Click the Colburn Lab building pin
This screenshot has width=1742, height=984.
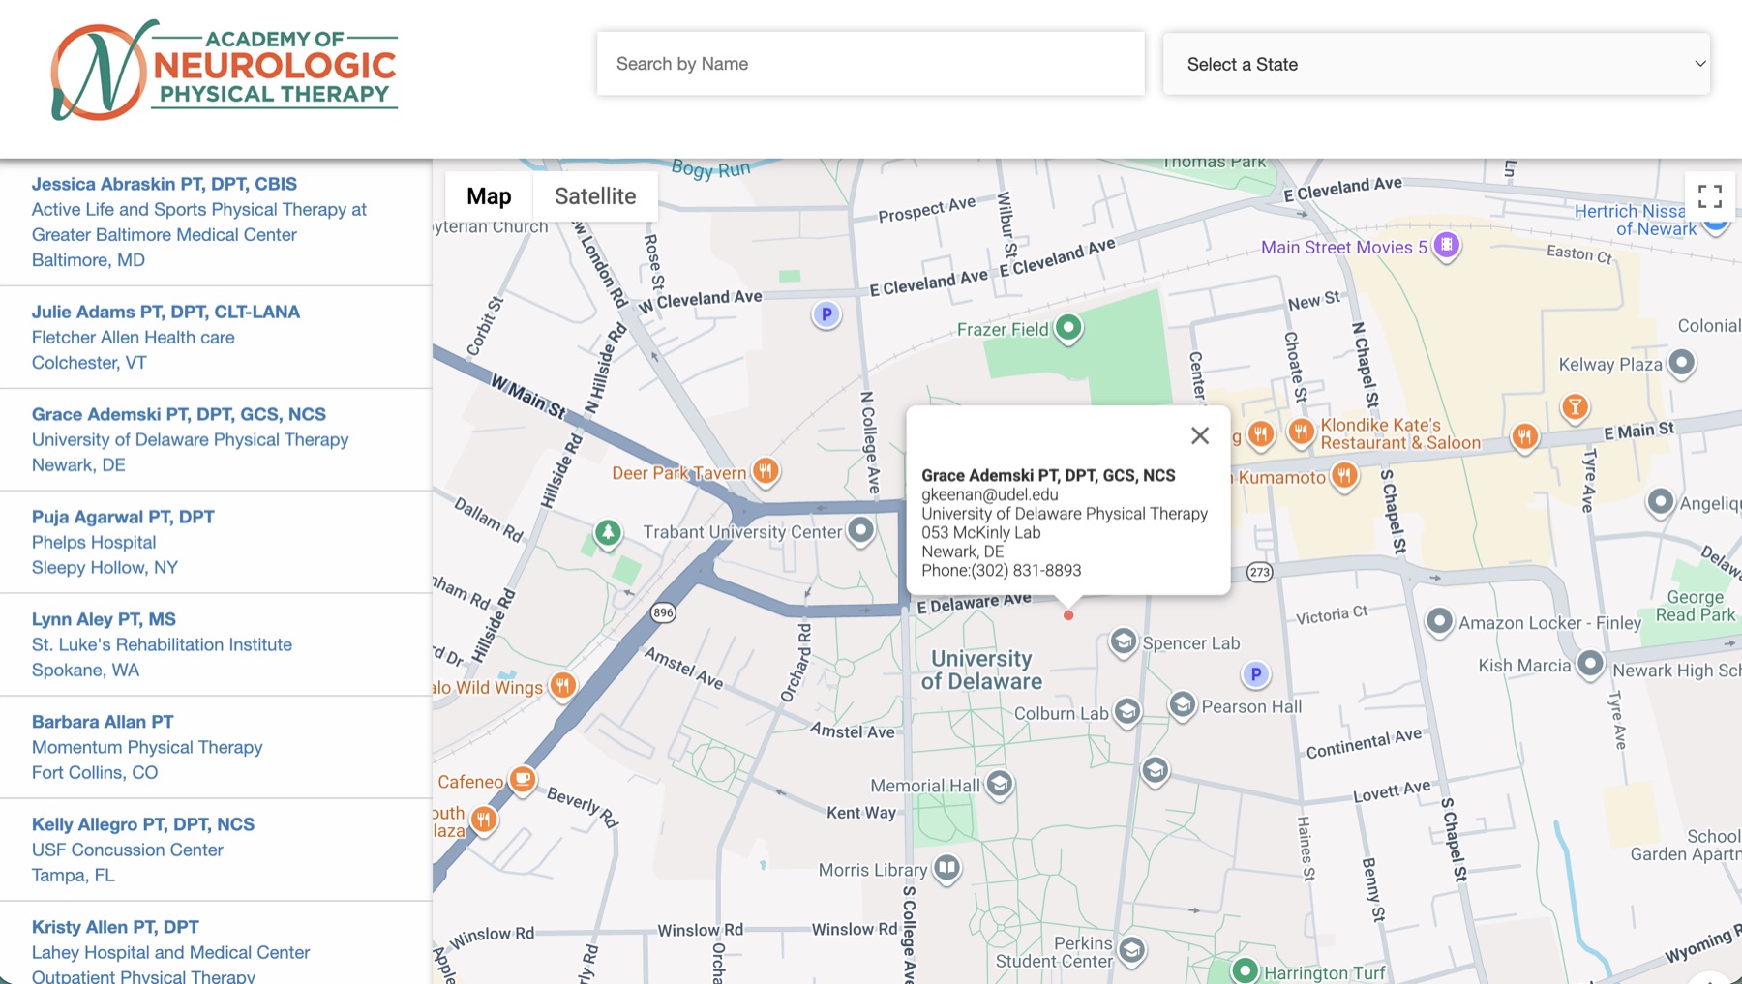coord(1126,712)
